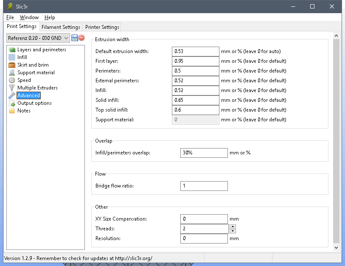Select Notes in the settings list
The height and width of the screenshot is (266, 345).
[x=24, y=111]
